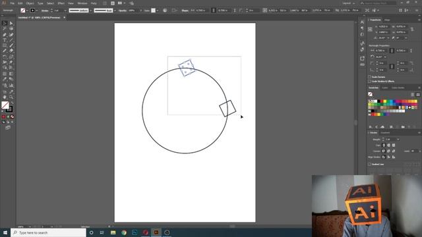Pick the red swatch in Swatches panel
This screenshot has width=422, height=237.
click(382, 101)
